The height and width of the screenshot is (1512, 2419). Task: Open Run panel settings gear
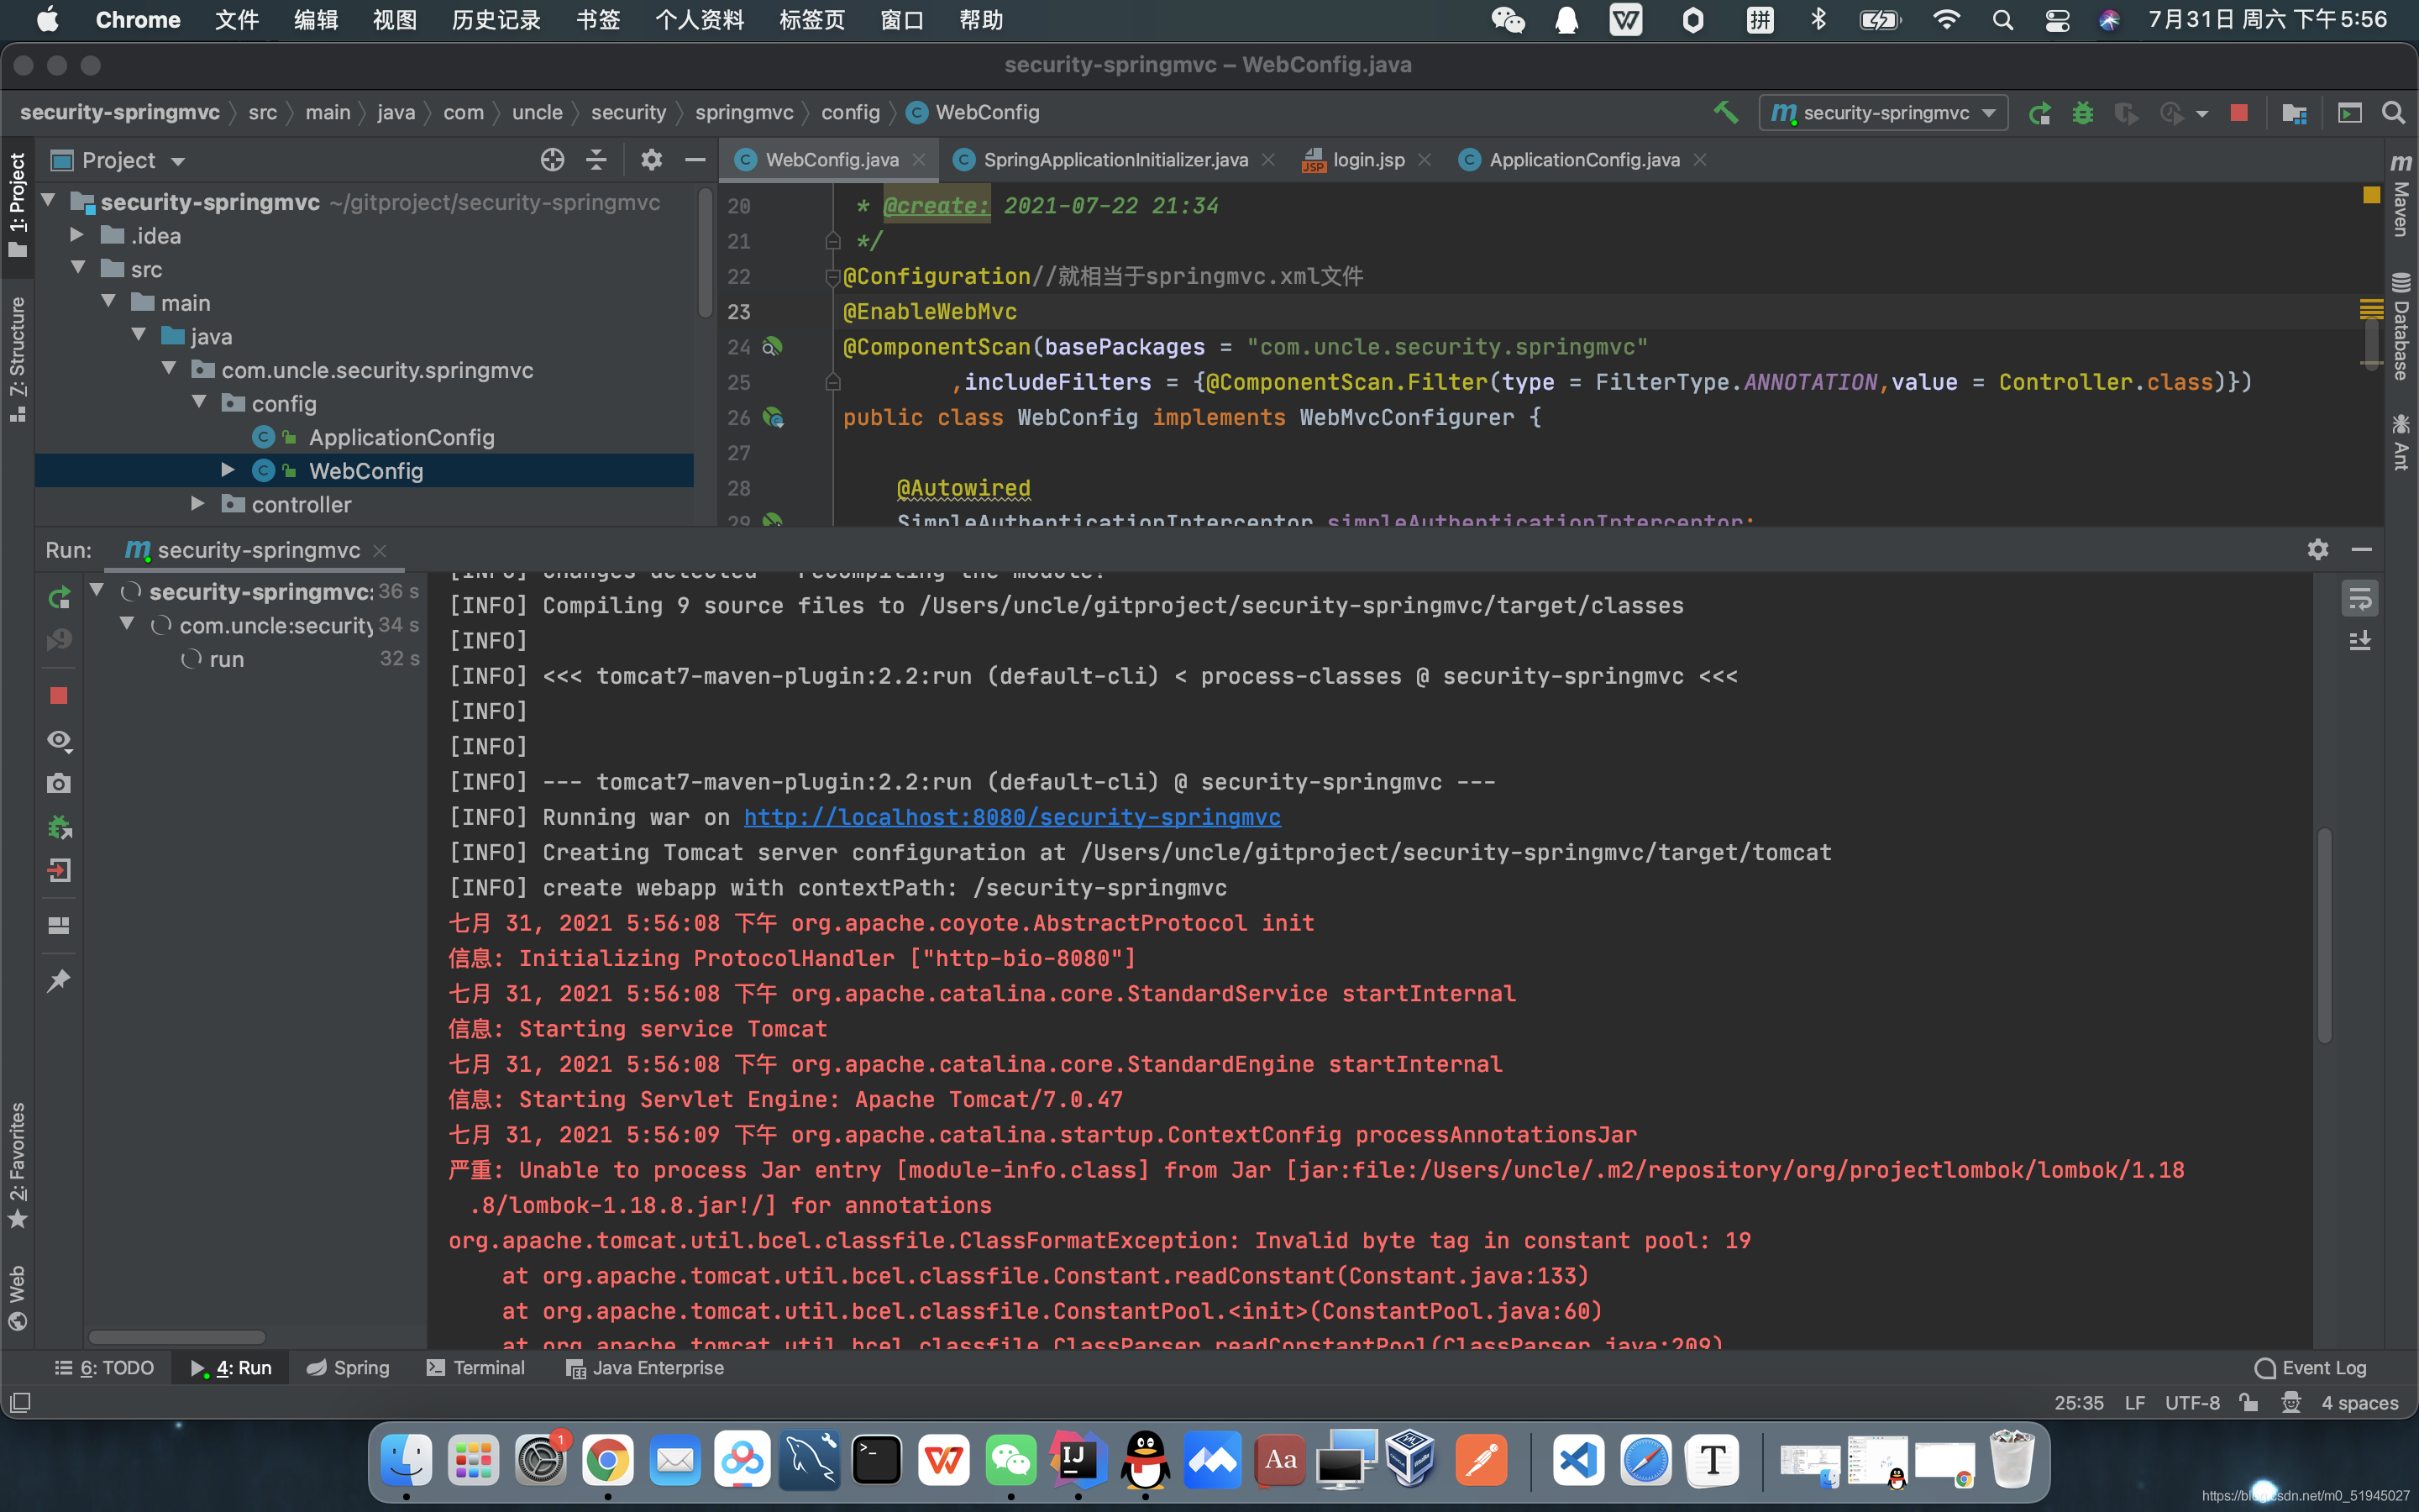2317,549
